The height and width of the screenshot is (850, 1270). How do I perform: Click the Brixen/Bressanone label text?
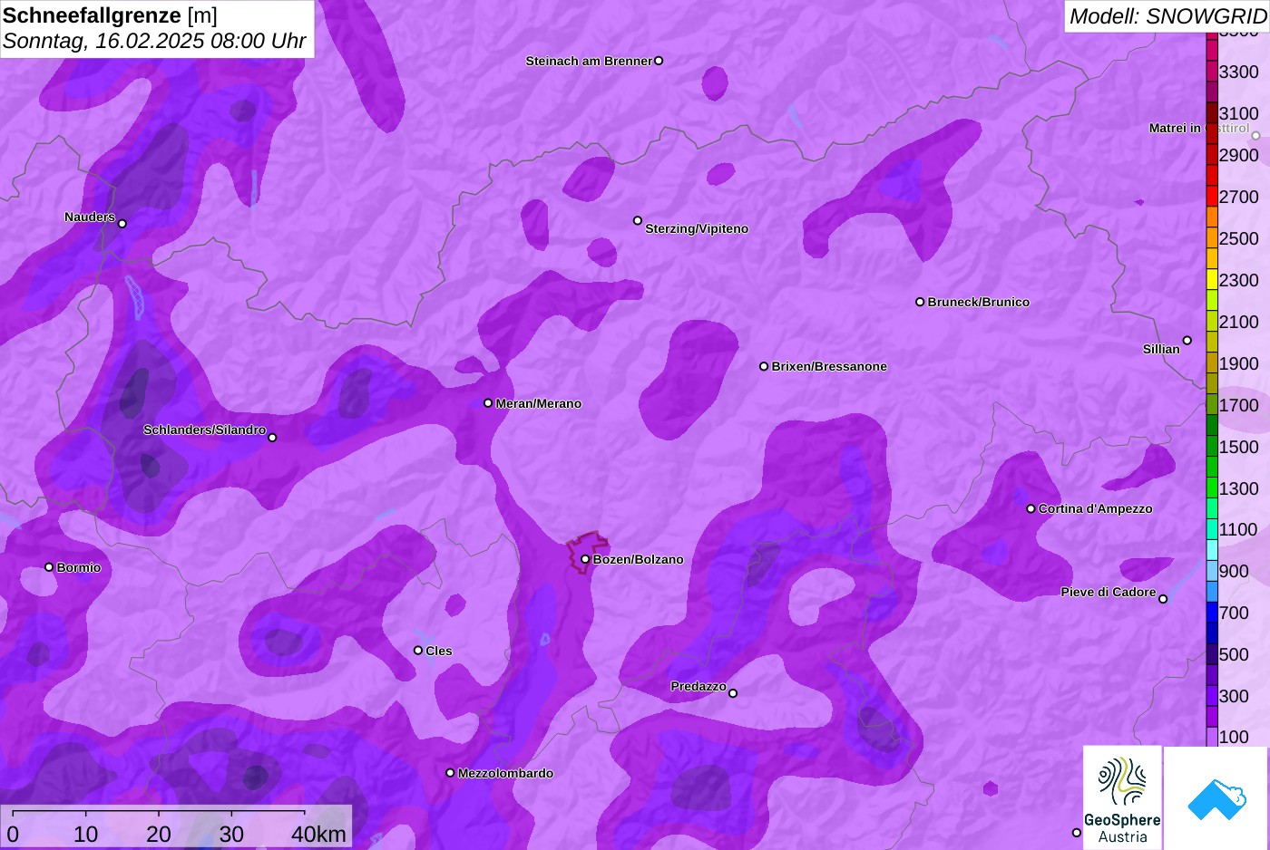(829, 366)
